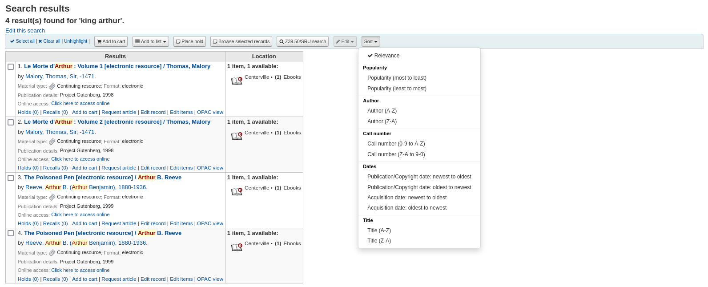Screen dimensions: 708x287
Task: Tick checkbox for Le Morte d'Arthur Volume 2
Action: [x=11, y=122]
